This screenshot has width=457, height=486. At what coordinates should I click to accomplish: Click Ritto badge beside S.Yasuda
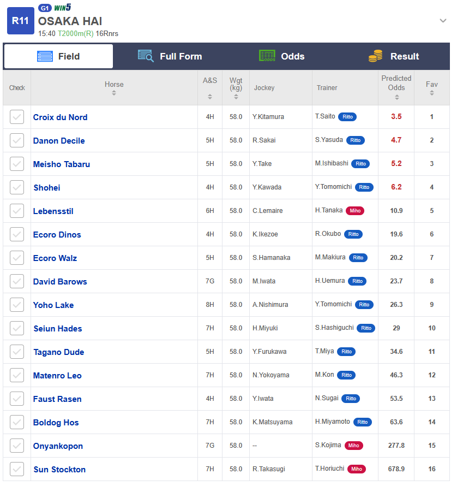pos(356,140)
